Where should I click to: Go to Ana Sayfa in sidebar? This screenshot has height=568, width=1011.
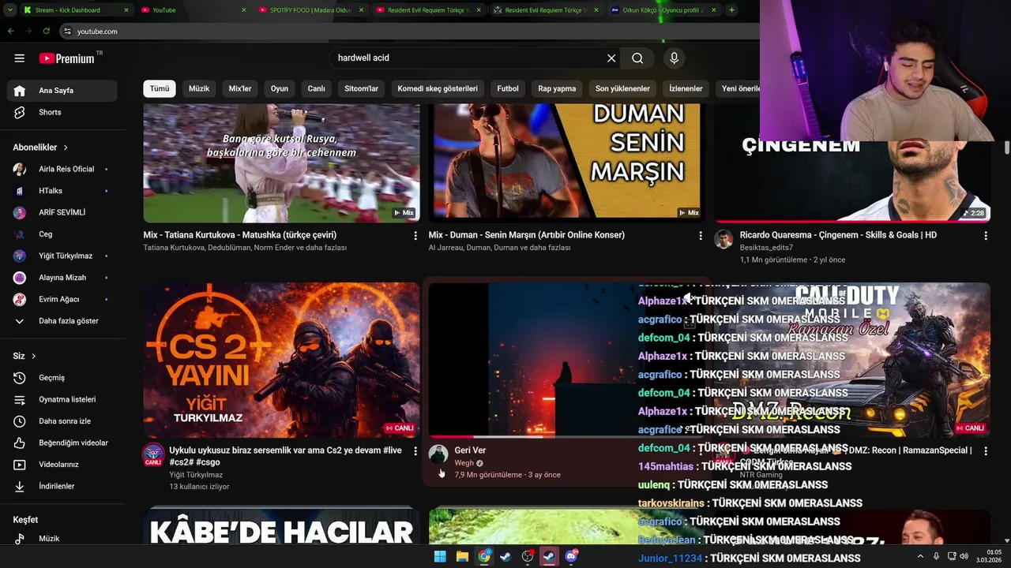pyautogui.click(x=62, y=91)
